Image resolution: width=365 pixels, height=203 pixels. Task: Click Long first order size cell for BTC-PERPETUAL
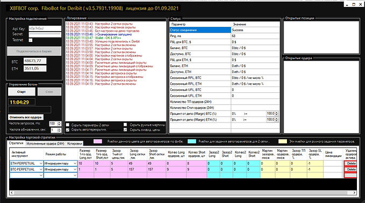click(86, 170)
